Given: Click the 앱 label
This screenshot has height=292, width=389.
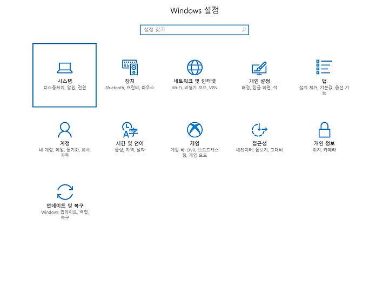Looking at the screenshot, I should click(324, 81).
